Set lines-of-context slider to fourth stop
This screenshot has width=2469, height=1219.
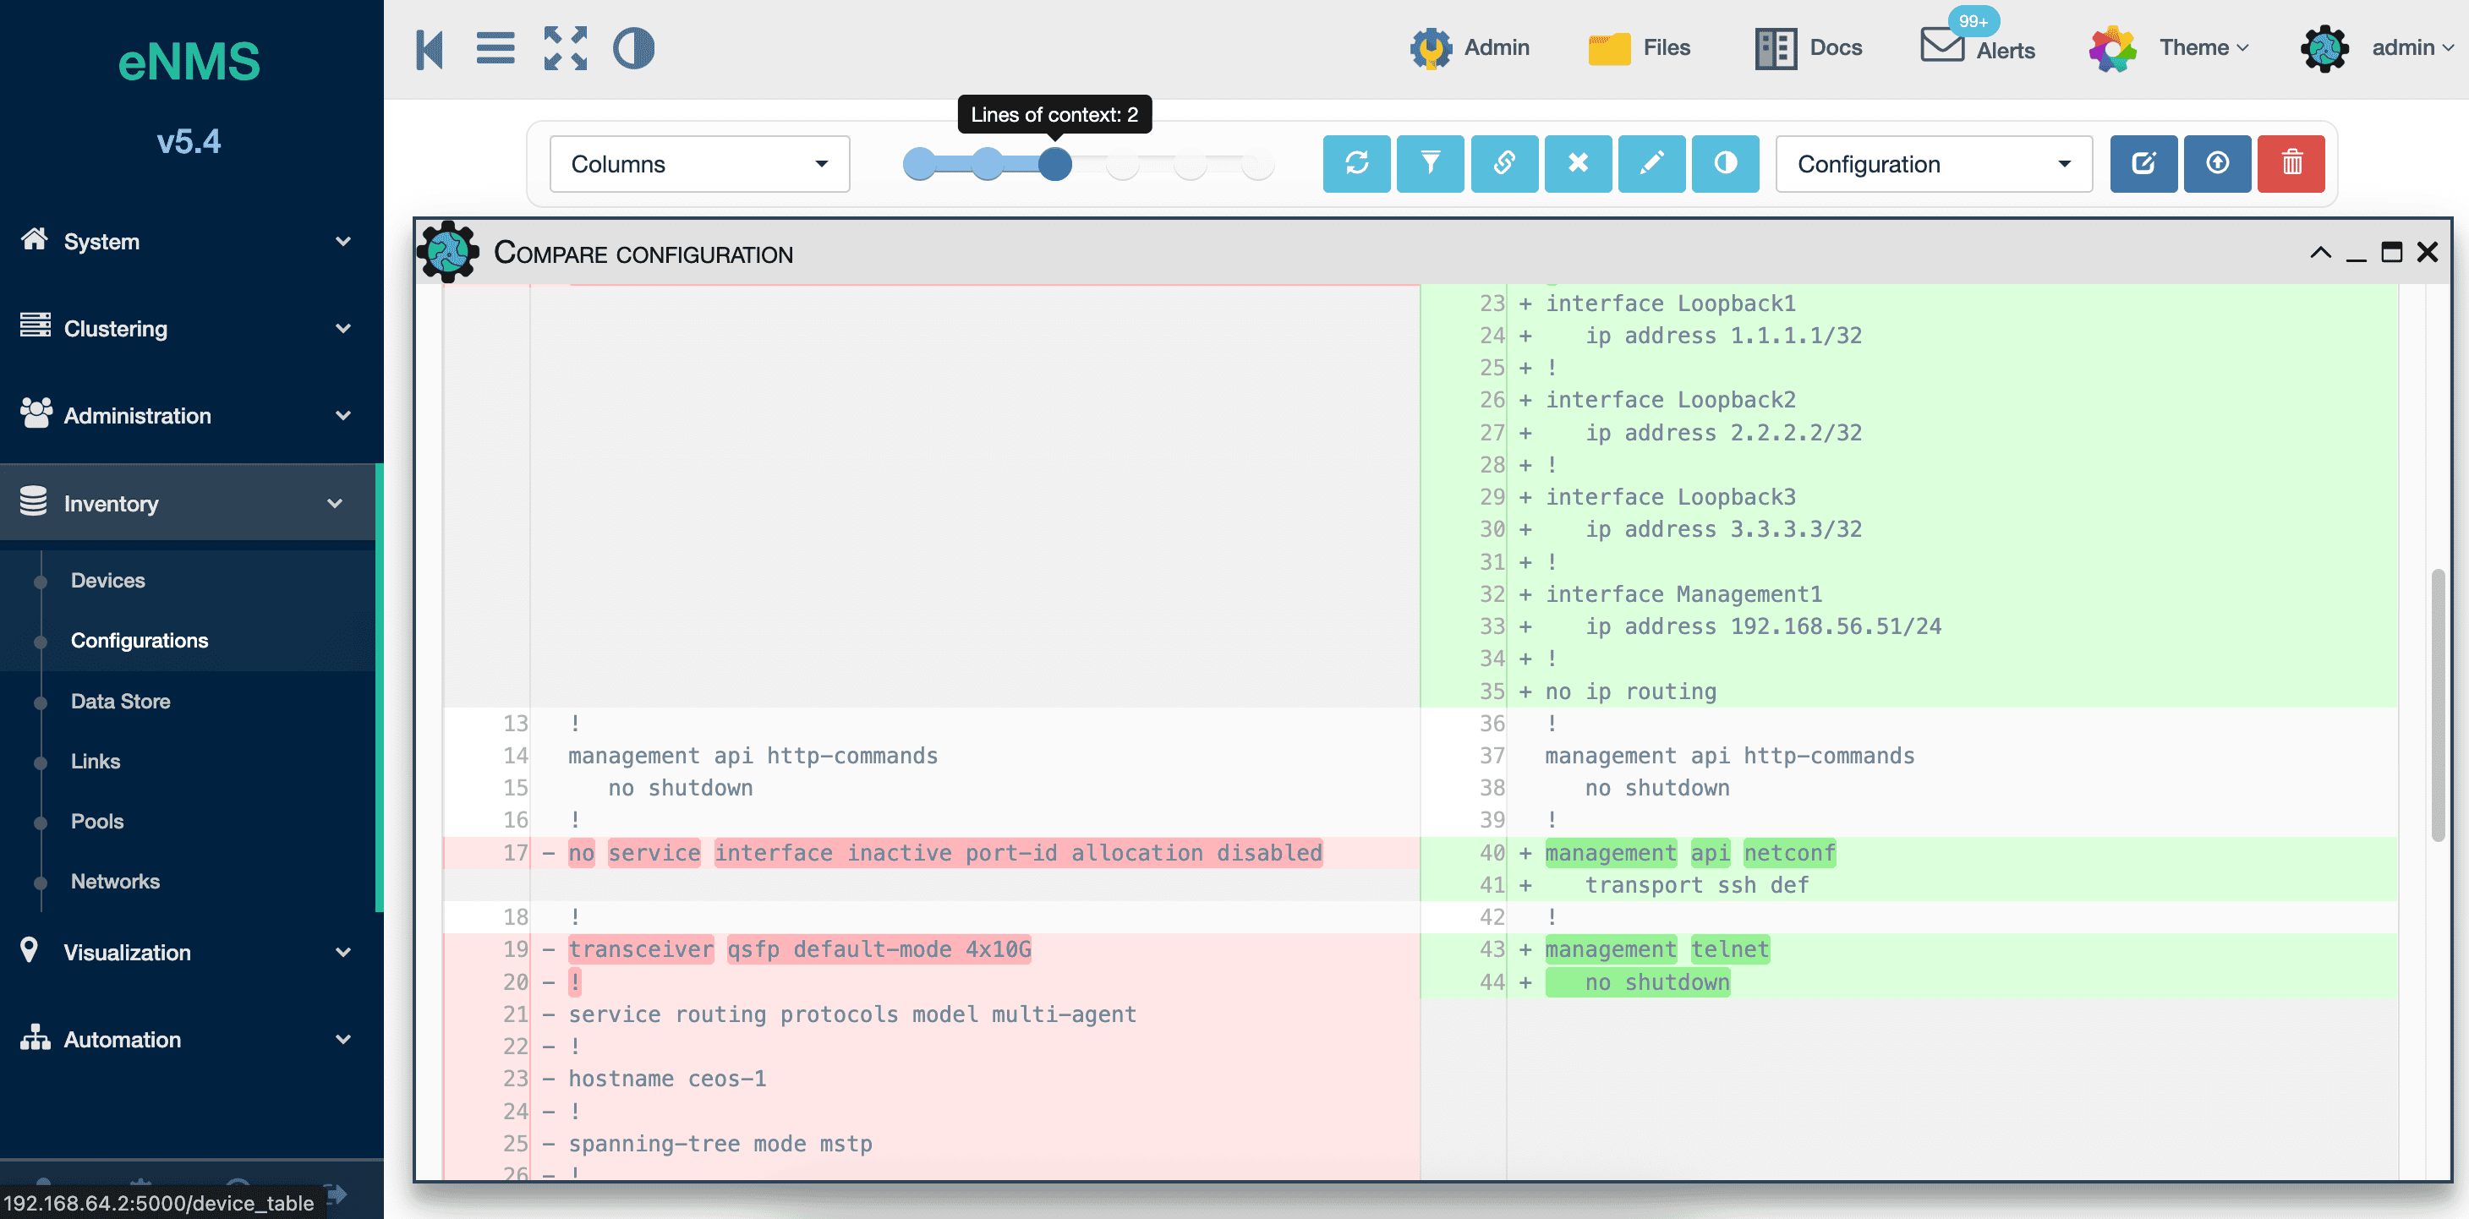(1122, 164)
